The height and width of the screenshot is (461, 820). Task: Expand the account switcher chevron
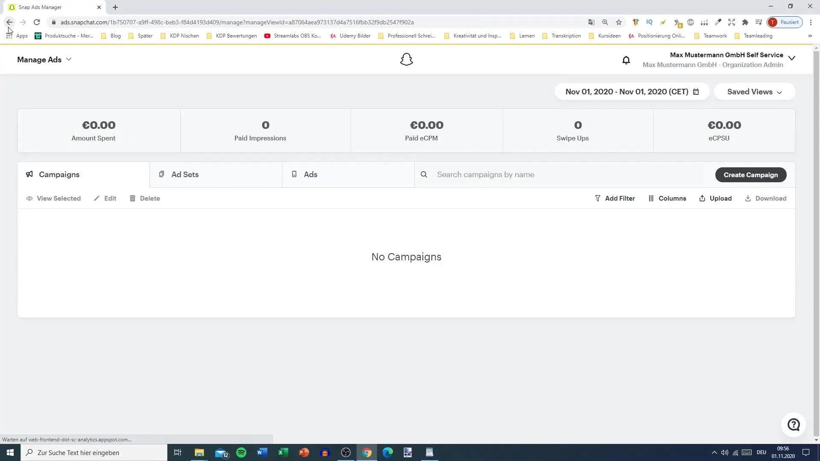coord(792,58)
